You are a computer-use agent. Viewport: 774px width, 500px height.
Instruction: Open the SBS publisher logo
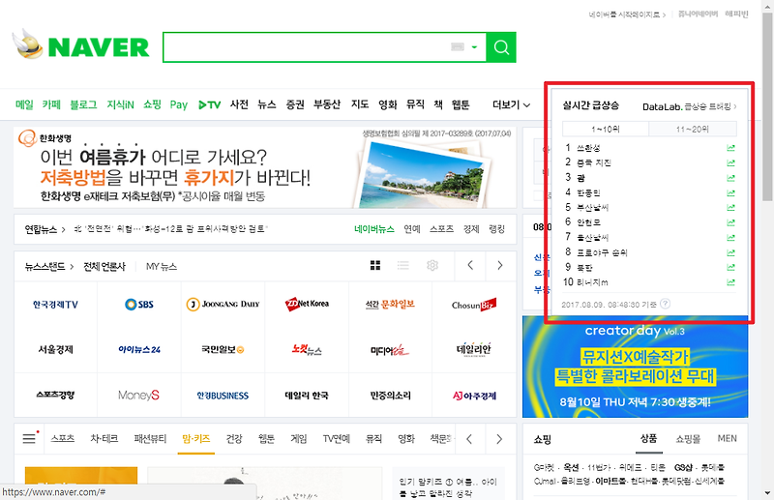point(139,304)
